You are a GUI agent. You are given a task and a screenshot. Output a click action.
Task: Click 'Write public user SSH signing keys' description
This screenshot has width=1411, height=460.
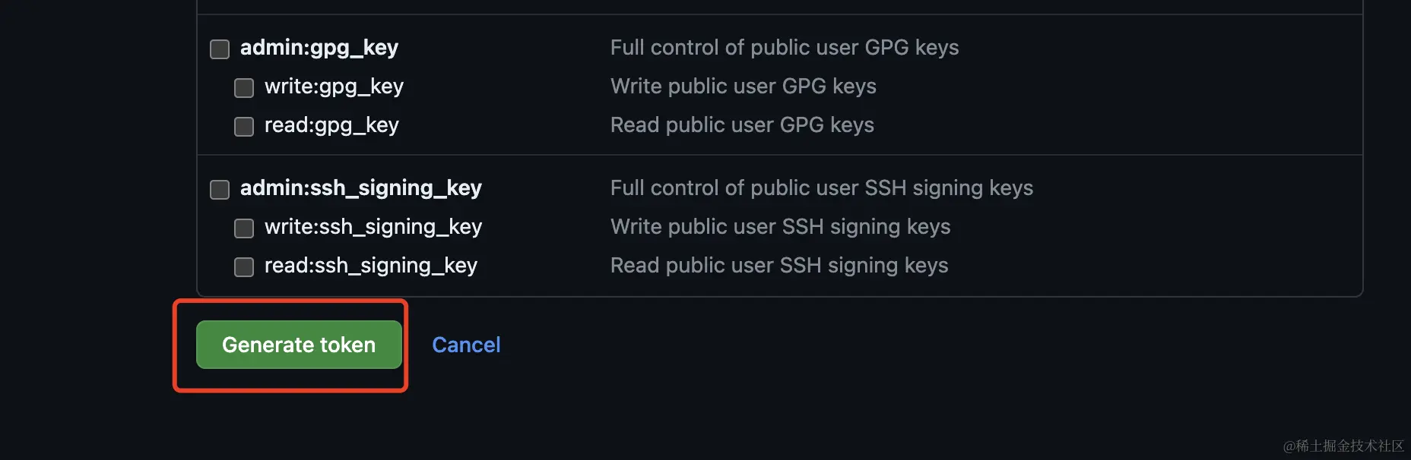(781, 227)
